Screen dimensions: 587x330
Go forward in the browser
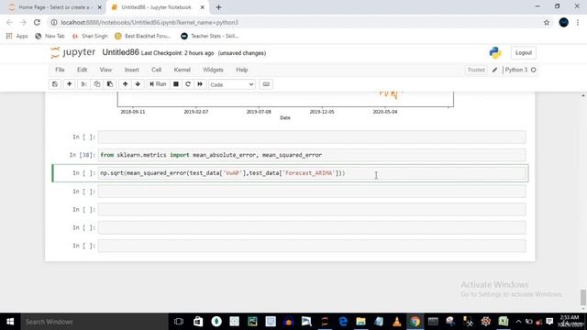[23, 22]
